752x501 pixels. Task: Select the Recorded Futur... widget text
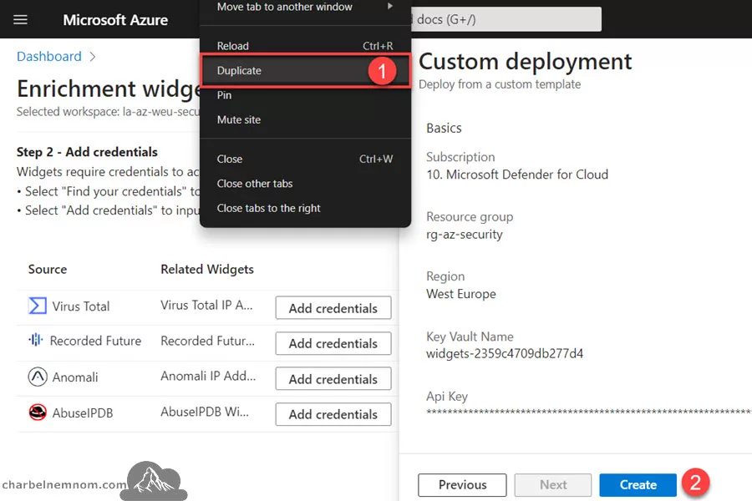[x=208, y=341]
